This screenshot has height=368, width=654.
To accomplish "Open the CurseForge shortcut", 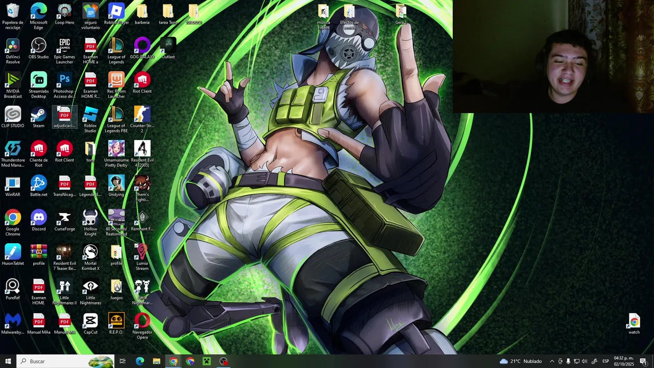I will coord(64,220).
